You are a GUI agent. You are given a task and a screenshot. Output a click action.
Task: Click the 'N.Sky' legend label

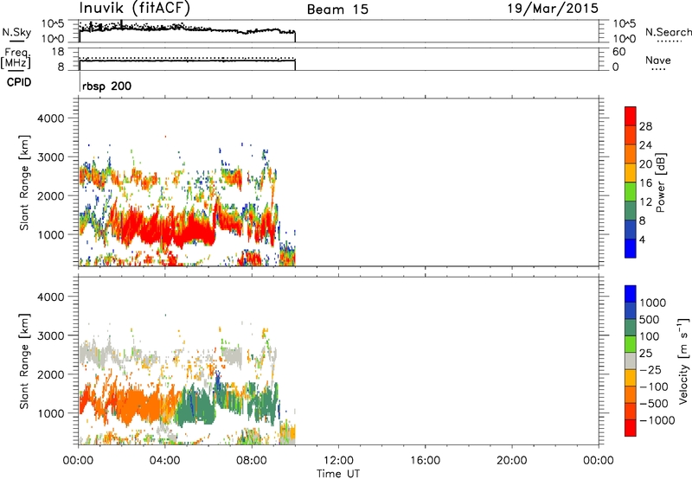(16, 32)
